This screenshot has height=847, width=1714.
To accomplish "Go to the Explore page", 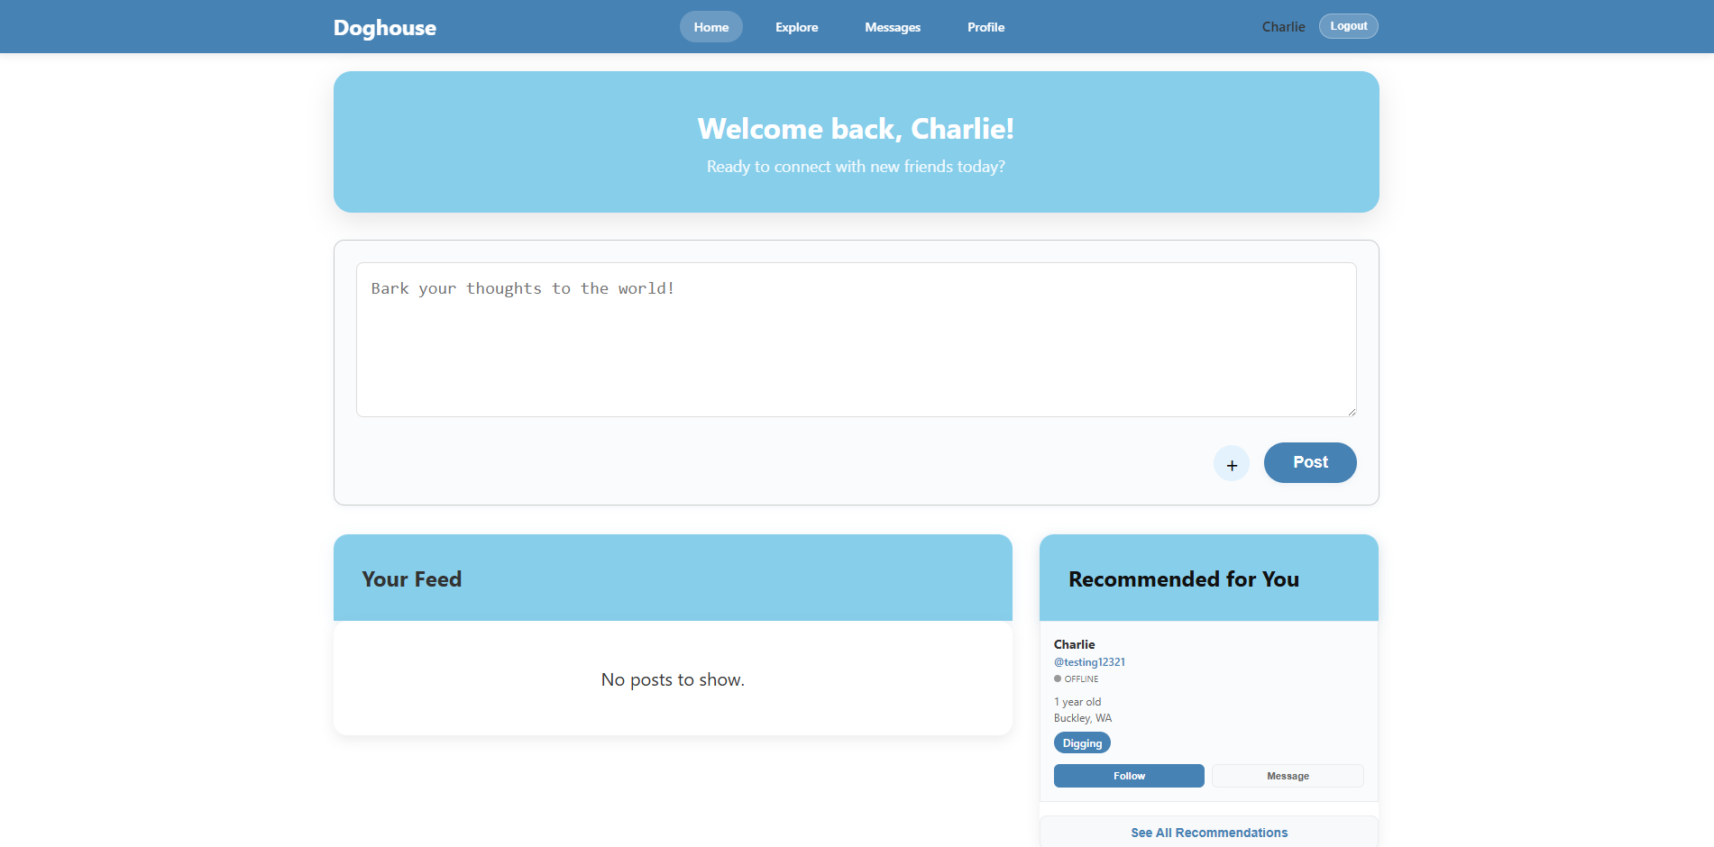I will coord(796,27).
